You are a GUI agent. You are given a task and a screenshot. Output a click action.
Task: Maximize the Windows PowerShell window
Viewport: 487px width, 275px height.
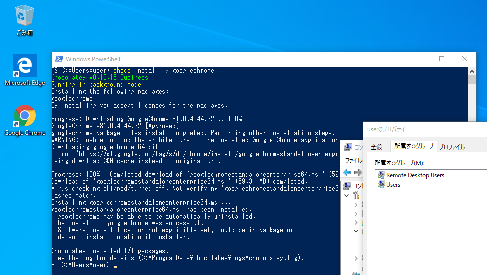click(x=442, y=59)
